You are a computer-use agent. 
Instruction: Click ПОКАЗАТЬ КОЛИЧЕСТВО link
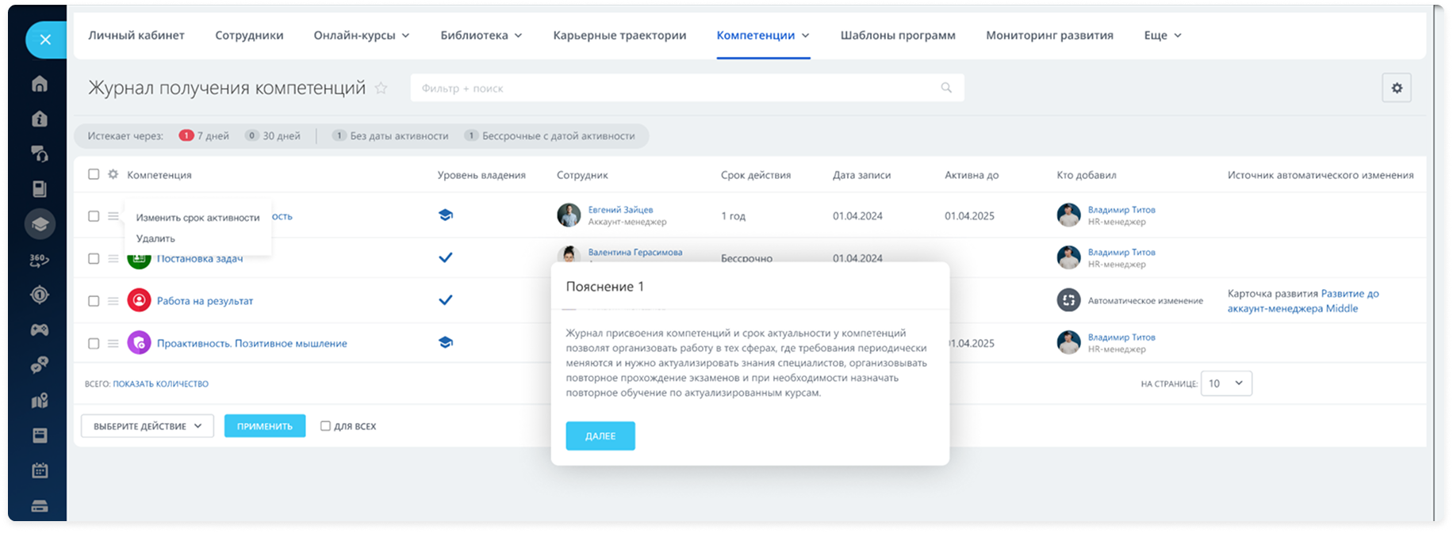click(160, 384)
